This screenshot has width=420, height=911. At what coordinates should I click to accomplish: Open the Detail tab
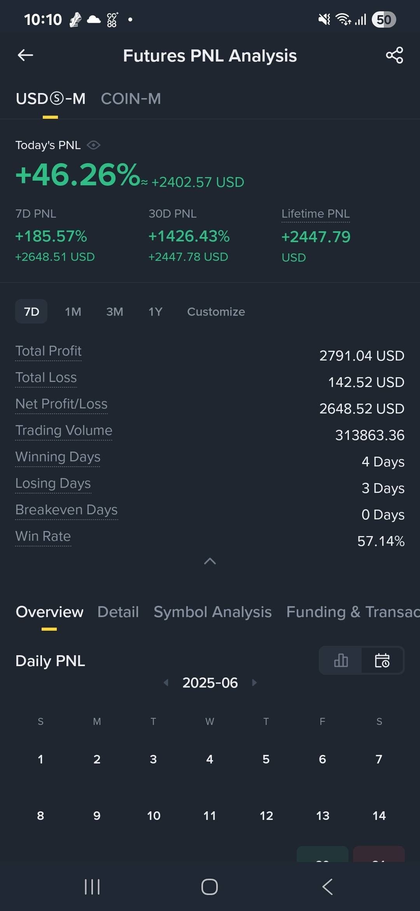tap(118, 612)
